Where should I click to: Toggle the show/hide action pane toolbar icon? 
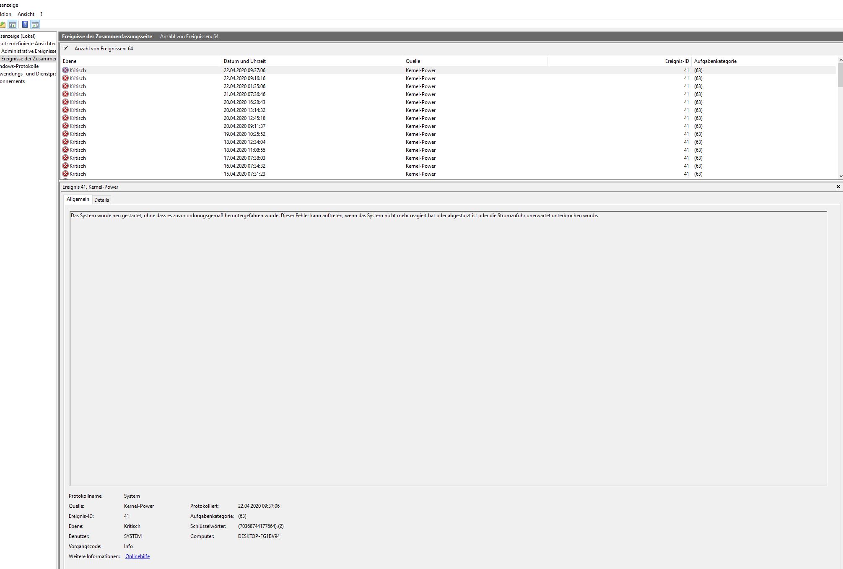[35, 25]
